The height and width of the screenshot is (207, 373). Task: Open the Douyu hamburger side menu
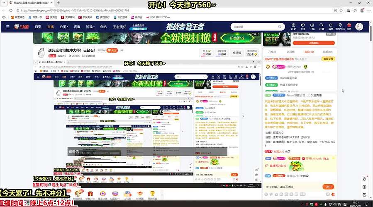pyautogui.click(x=8, y=26)
